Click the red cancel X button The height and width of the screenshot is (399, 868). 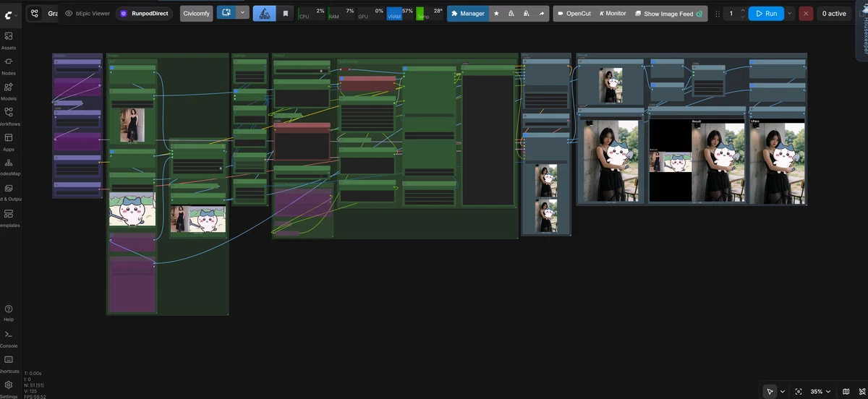pos(806,14)
